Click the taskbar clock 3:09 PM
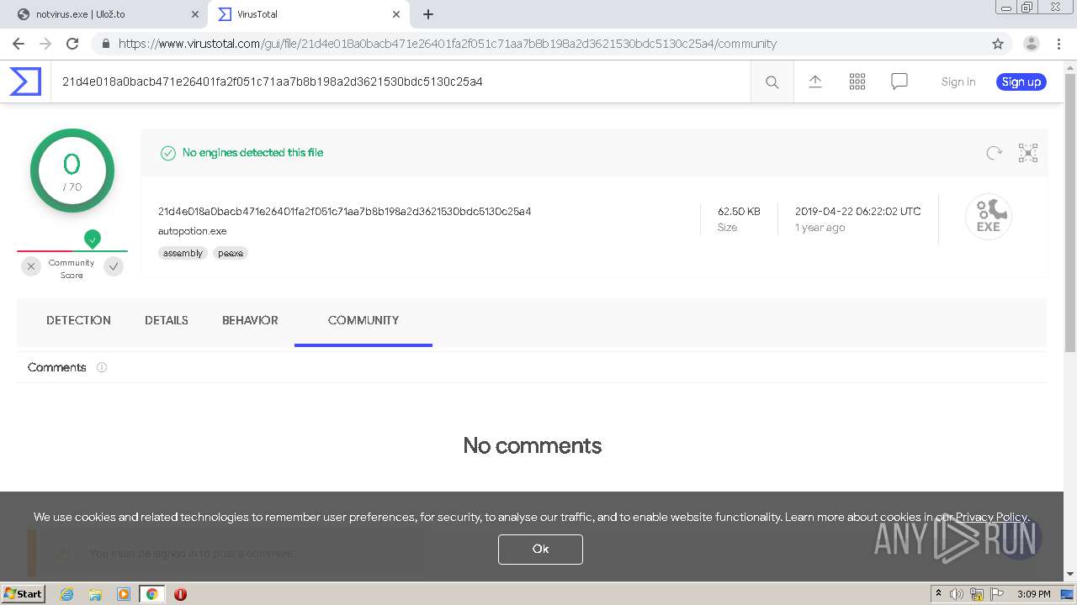The height and width of the screenshot is (605, 1077). coord(1033,594)
